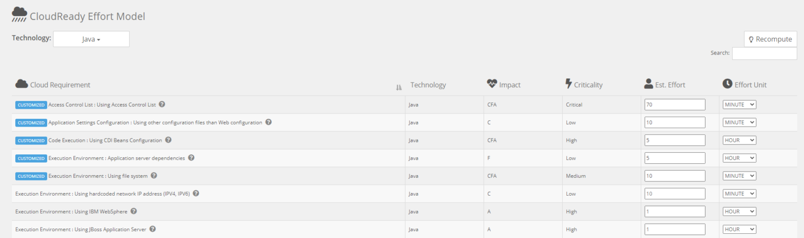Image resolution: width=804 pixels, height=238 pixels.
Task: Select effort field for Using IBM WebSphere
Action: pos(675,211)
